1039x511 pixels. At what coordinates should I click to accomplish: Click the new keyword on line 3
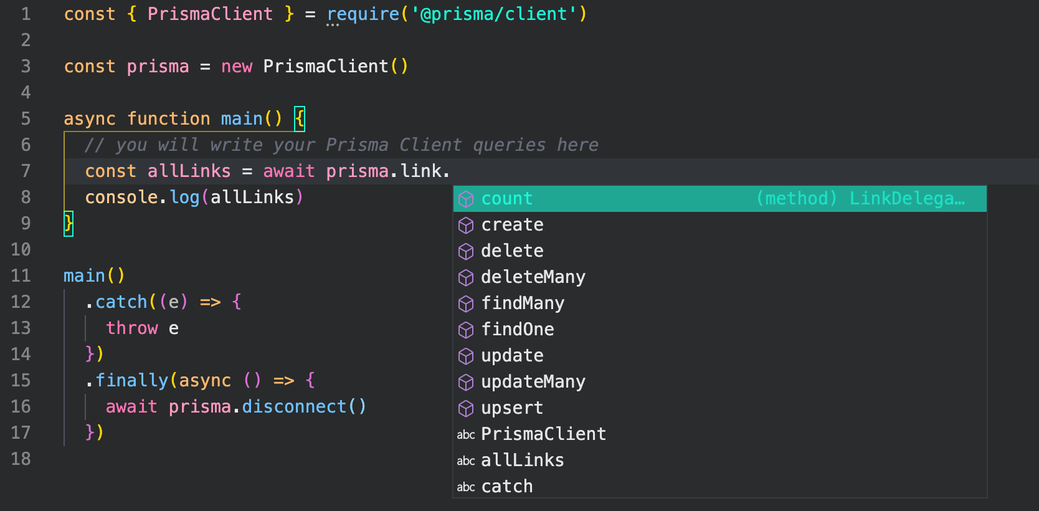point(237,66)
